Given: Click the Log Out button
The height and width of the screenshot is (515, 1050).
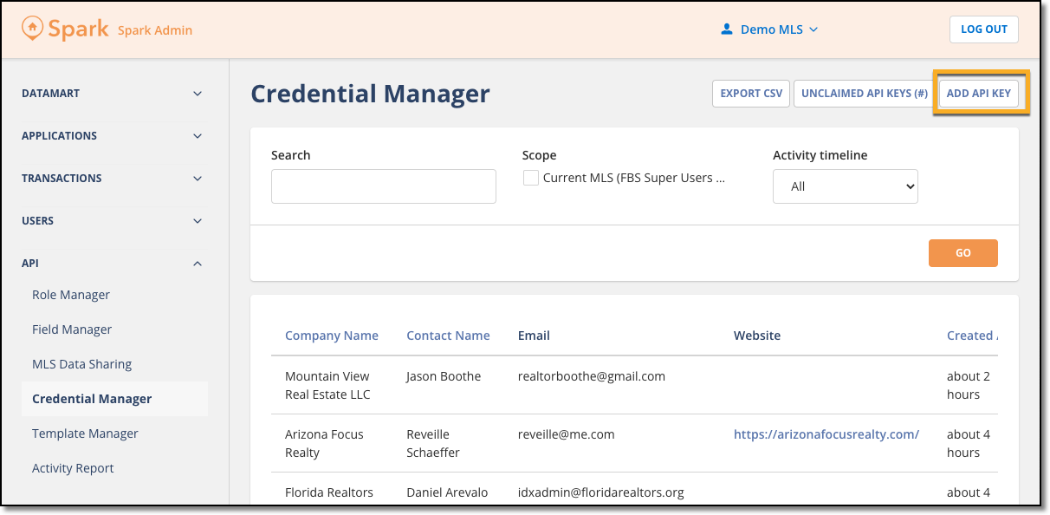Looking at the screenshot, I should [x=984, y=29].
